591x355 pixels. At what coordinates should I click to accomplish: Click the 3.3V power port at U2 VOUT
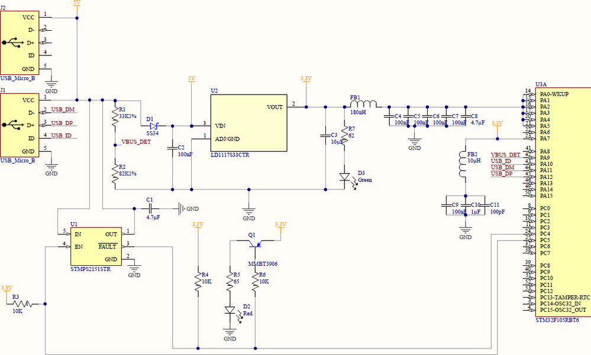click(x=306, y=80)
